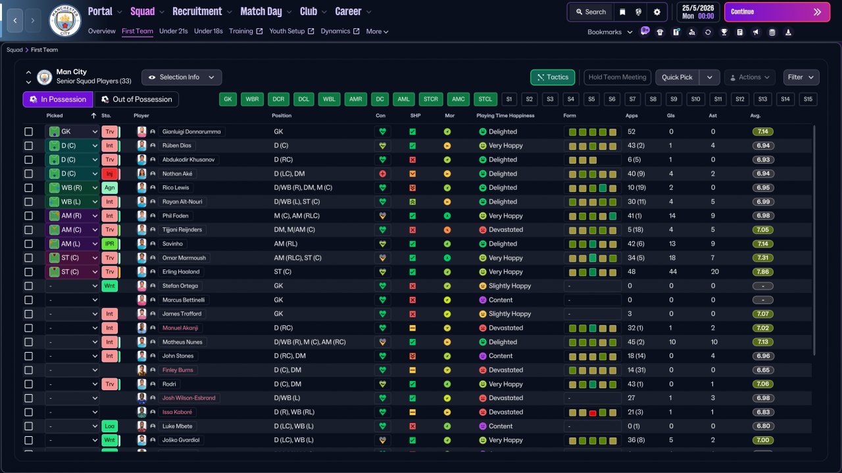Tick the checkbox for Rúben Dias
842x473 pixels.
pos(28,146)
